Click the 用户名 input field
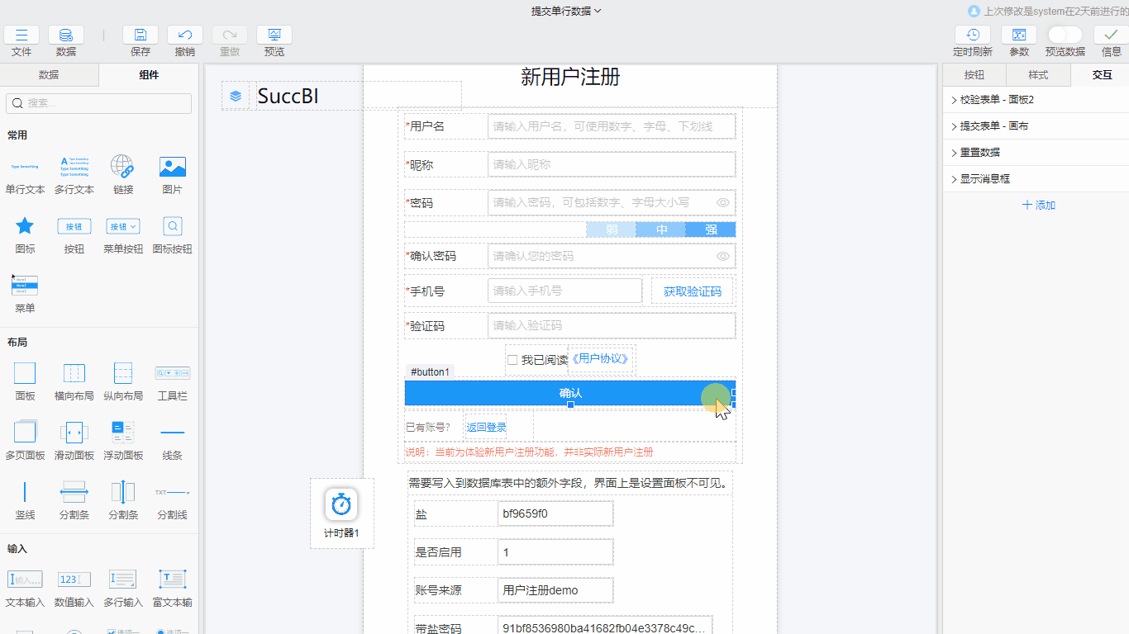Image resolution: width=1129 pixels, height=634 pixels. click(x=611, y=125)
